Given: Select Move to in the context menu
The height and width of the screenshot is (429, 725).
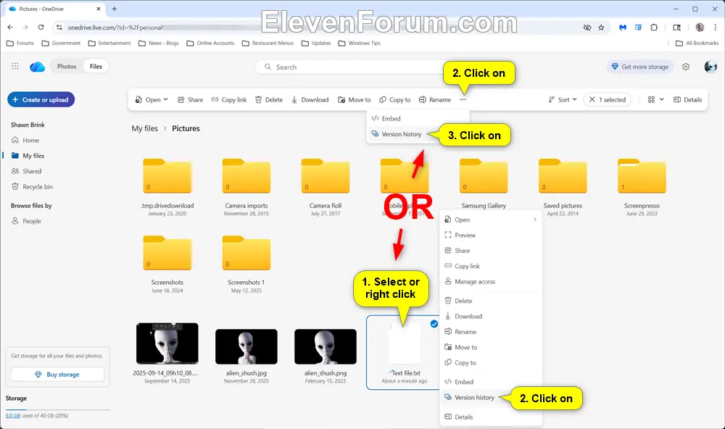Looking at the screenshot, I should (490, 347).
